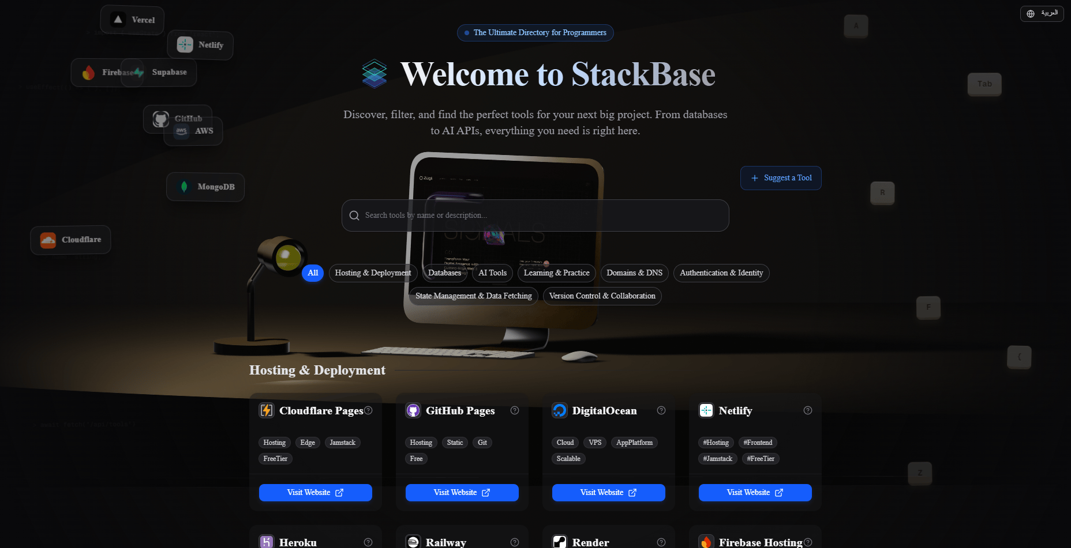
Task: Click the floating Cloudflare badge
Action: click(x=70, y=240)
